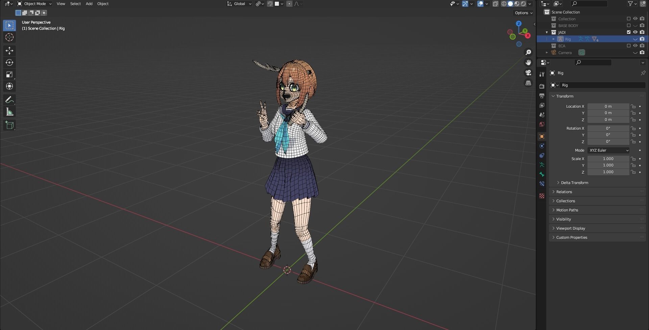Open the Add menu

[x=89, y=4]
